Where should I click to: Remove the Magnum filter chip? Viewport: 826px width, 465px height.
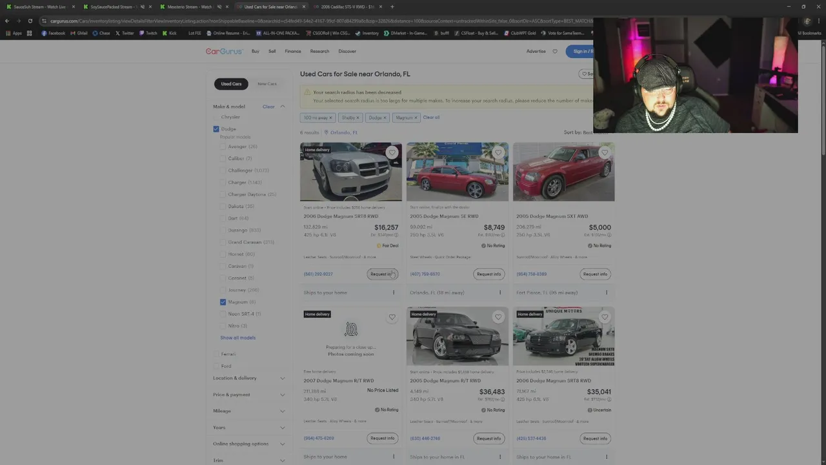point(416,118)
